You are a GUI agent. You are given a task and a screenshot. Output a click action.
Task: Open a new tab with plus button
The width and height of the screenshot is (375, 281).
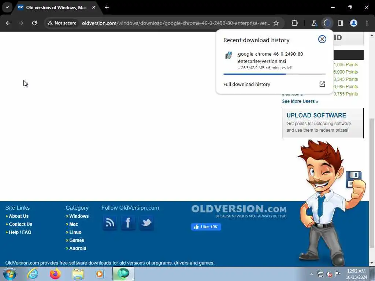pyautogui.click(x=107, y=7)
